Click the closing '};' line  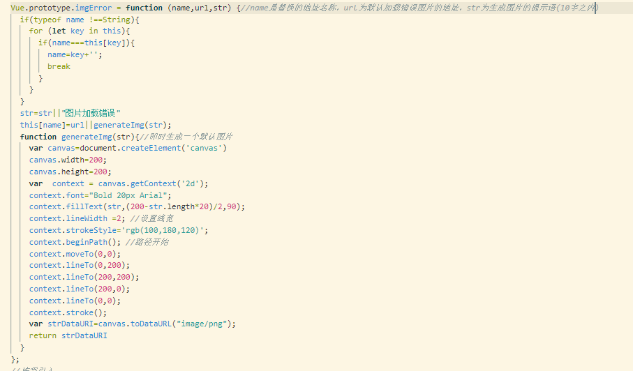(x=15, y=359)
